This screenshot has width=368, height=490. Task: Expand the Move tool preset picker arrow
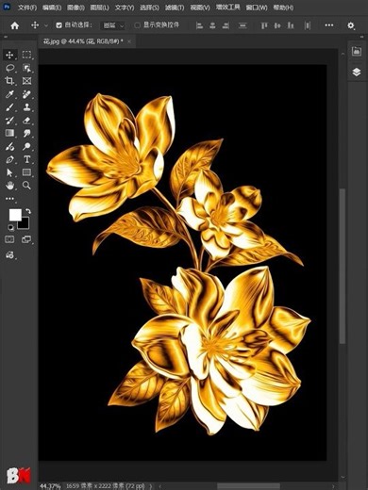pos(46,25)
